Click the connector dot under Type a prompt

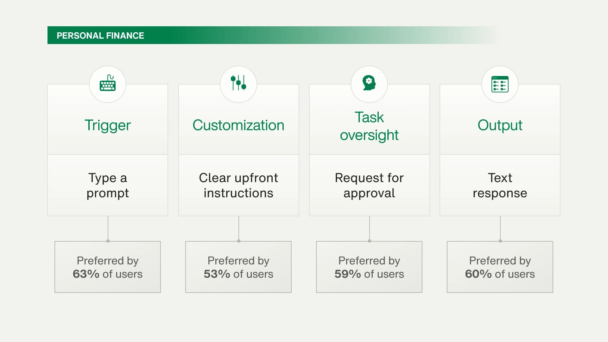click(108, 241)
